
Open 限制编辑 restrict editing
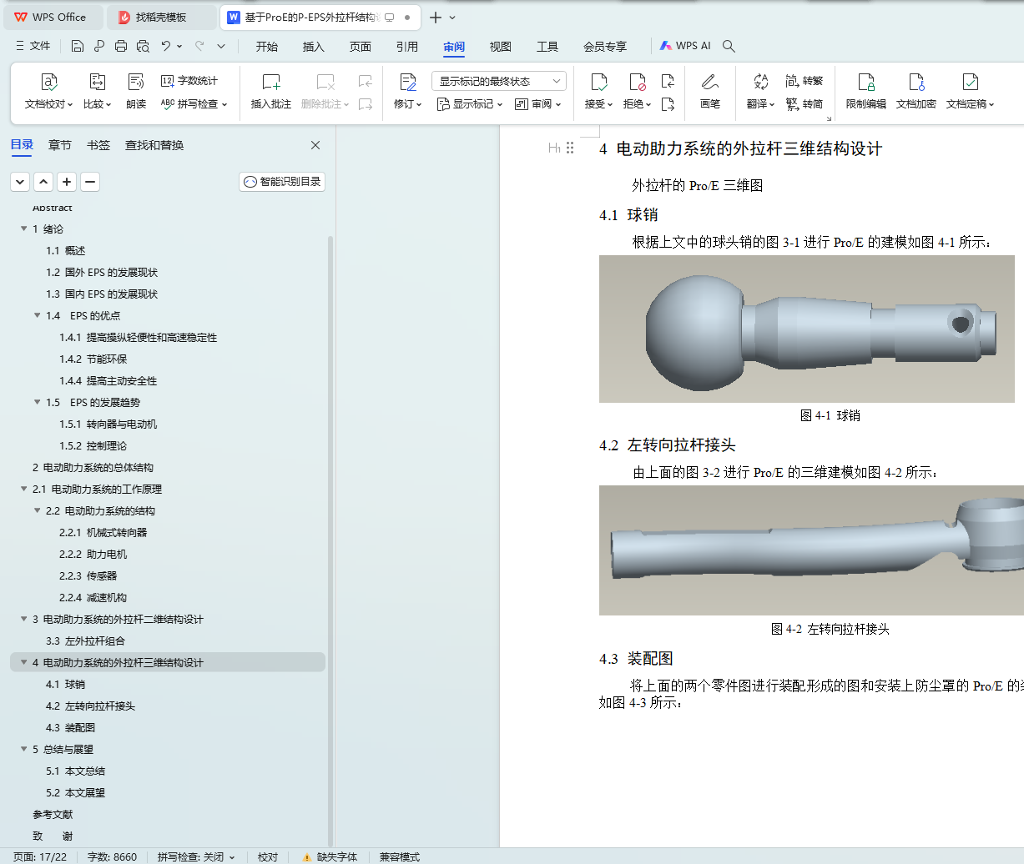coord(866,92)
